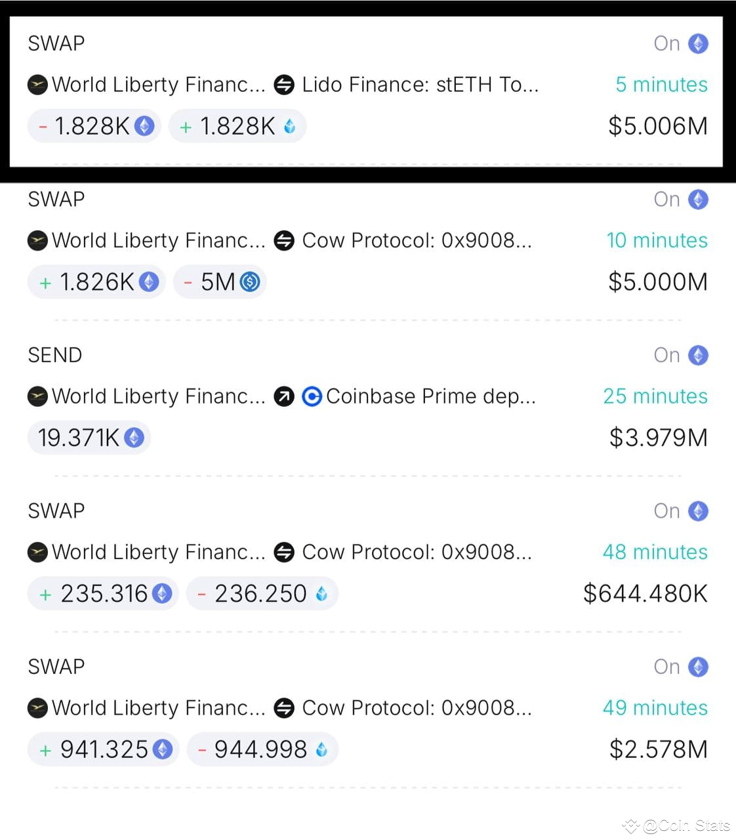The image size is (736, 840).
Task: Click the Coinbase Prime logo icon
Action: point(312,396)
